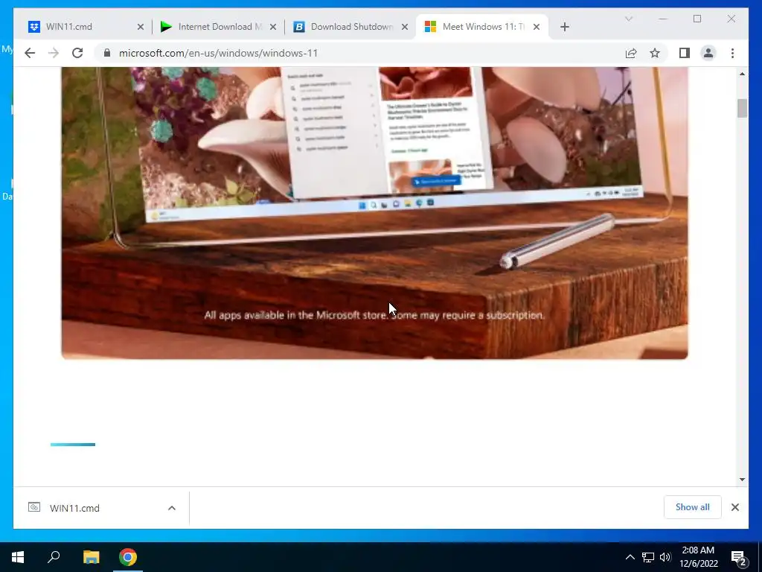Select the Meet Windows 11 tab

click(482, 27)
